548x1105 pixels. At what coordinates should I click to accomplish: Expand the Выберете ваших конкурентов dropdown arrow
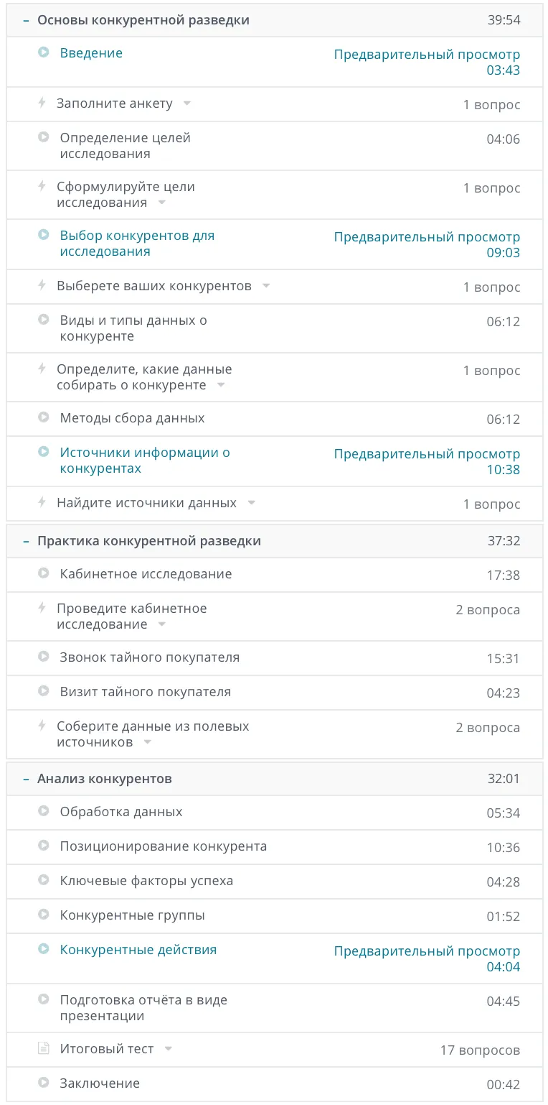click(266, 286)
